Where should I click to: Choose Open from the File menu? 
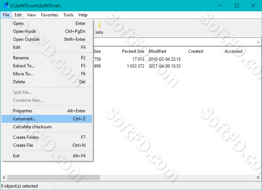(x=47, y=23)
